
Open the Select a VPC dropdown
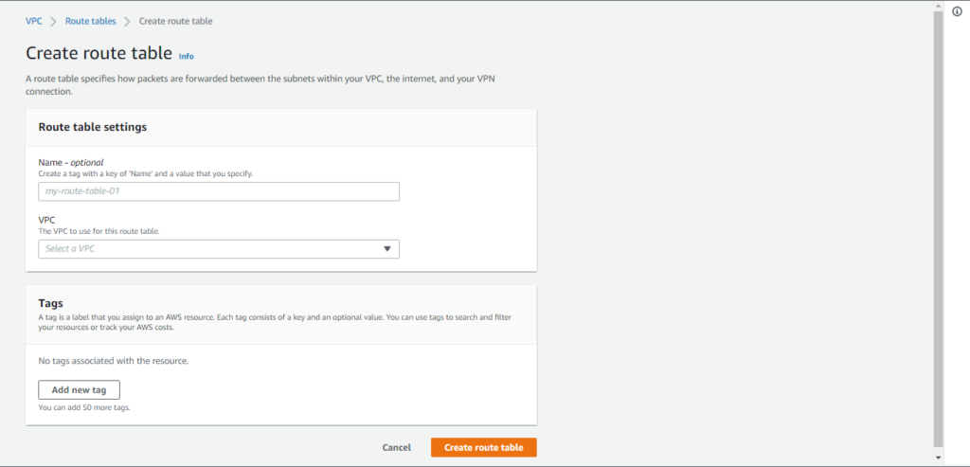219,248
